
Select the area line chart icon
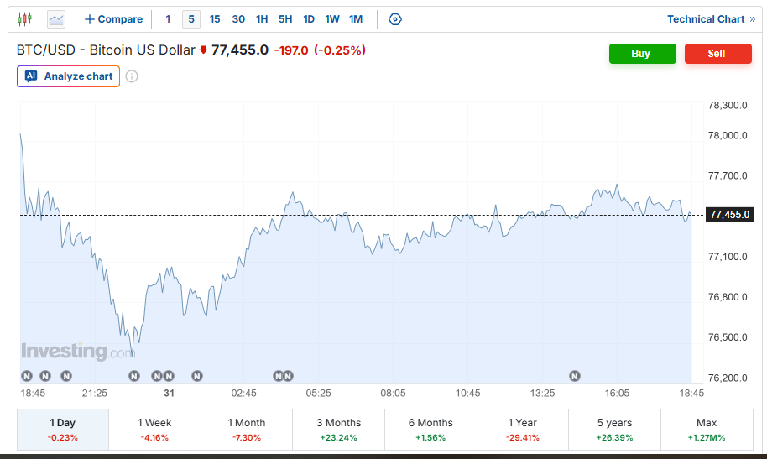(56, 19)
